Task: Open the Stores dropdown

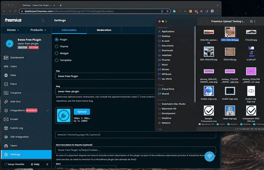Action: 13,30
